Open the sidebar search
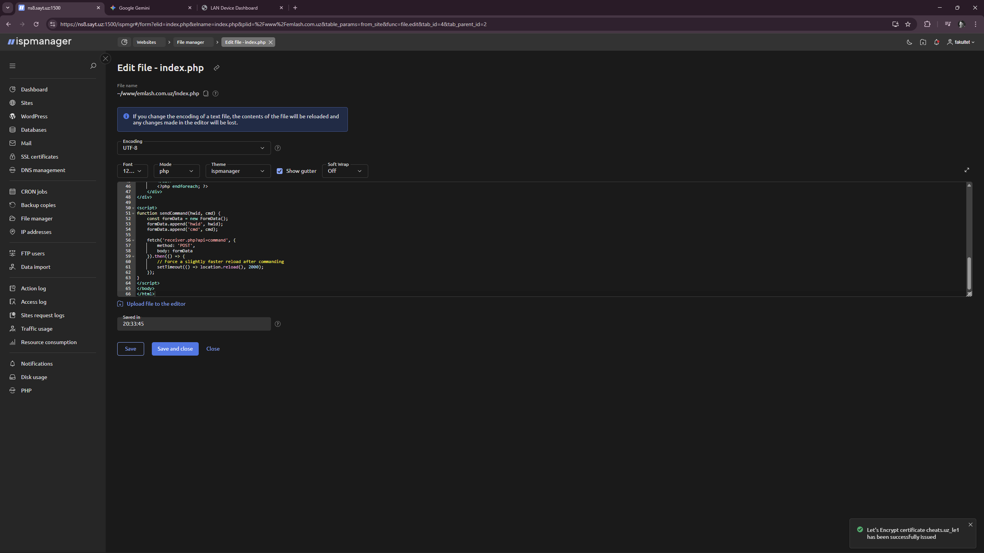984x553 pixels. 93,66
